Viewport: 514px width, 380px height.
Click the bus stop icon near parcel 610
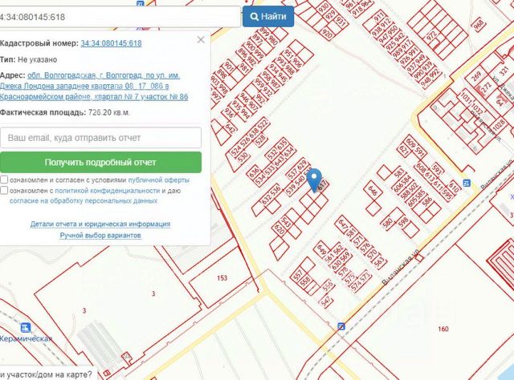tap(467, 183)
